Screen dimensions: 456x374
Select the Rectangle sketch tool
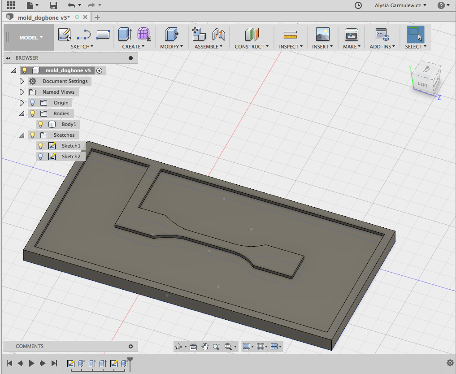[103, 35]
